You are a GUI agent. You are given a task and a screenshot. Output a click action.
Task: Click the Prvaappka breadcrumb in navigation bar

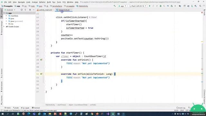click(x=7, y=6)
